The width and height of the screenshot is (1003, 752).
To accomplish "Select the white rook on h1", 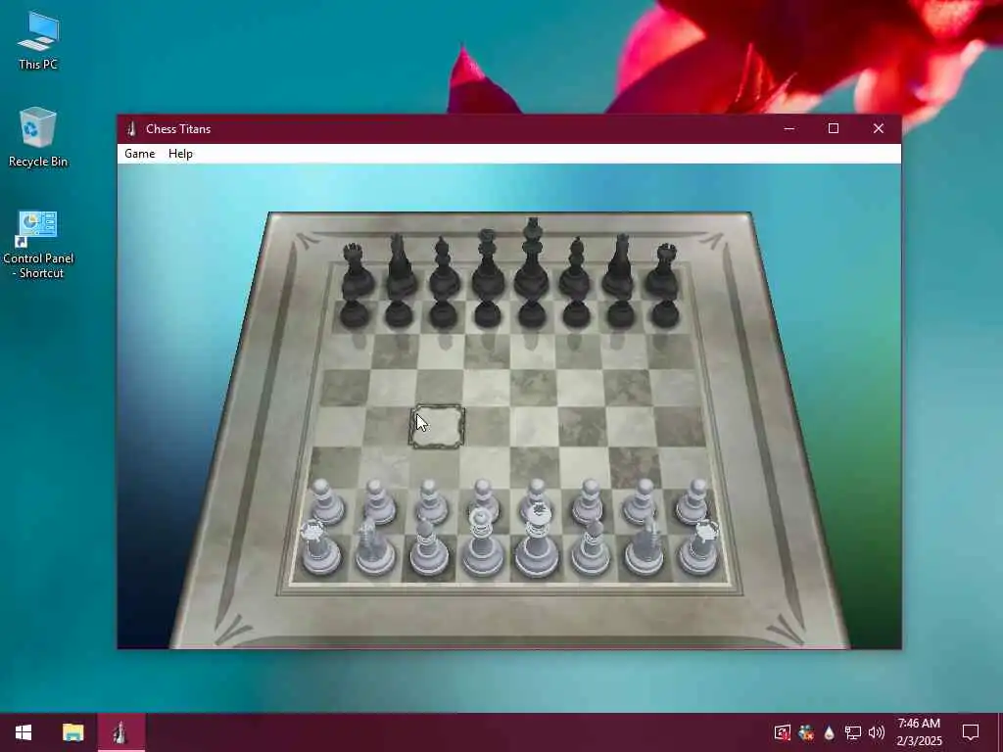I will [x=699, y=547].
